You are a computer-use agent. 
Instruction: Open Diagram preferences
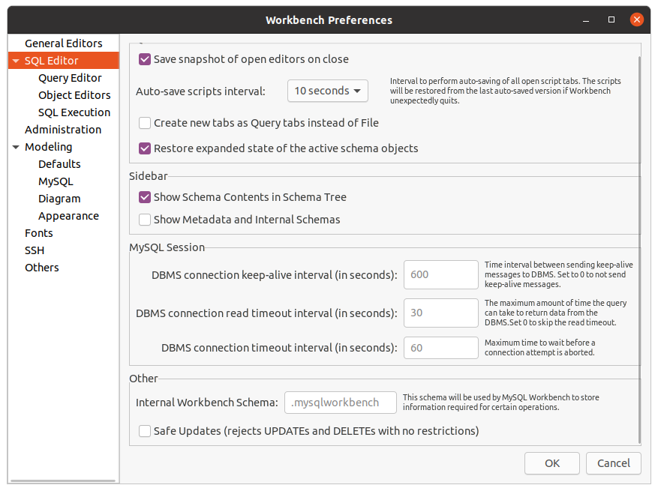click(x=59, y=199)
